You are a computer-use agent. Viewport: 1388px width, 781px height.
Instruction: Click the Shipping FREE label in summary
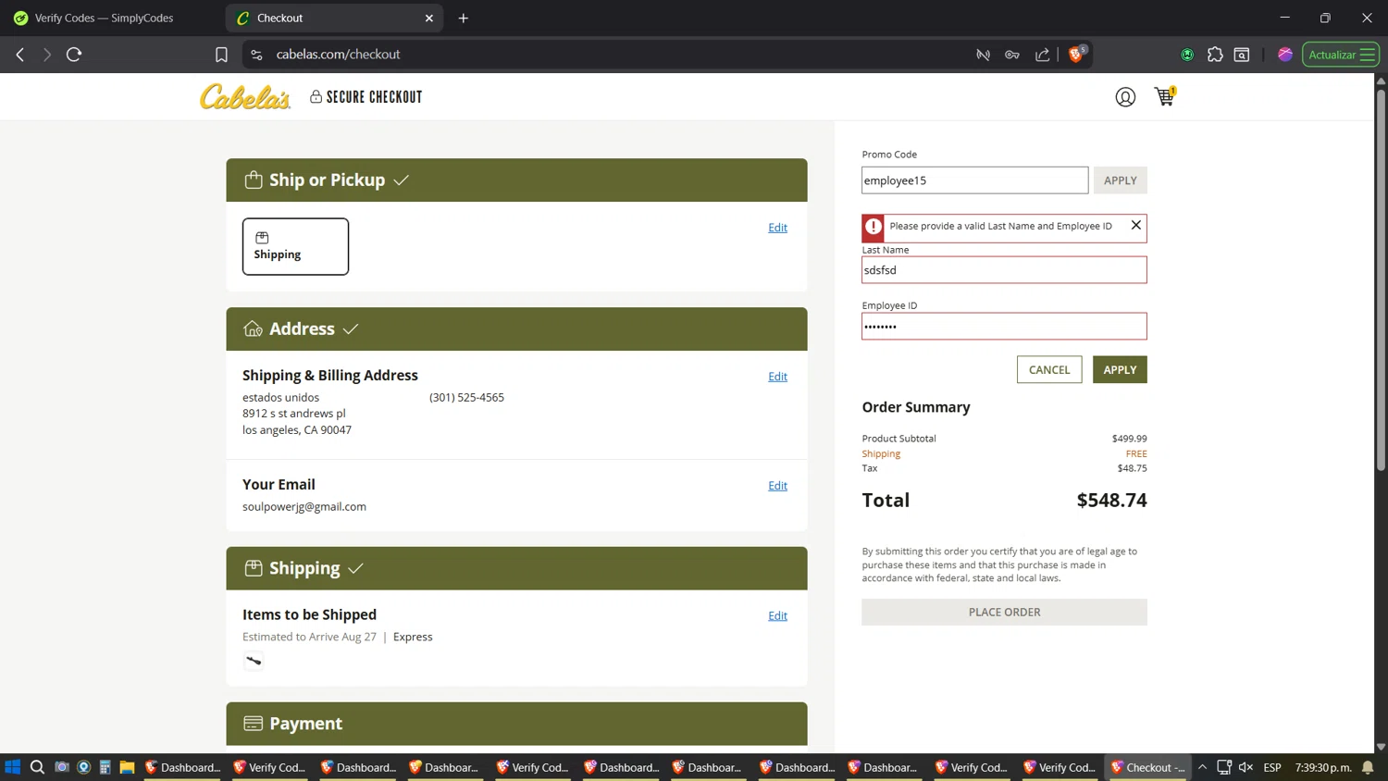point(1004,453)
